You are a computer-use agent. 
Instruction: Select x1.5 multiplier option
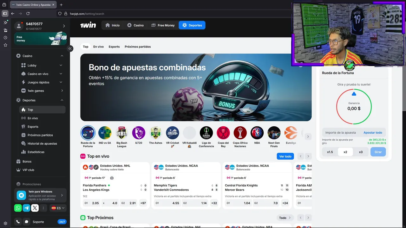tap(330, 152)
